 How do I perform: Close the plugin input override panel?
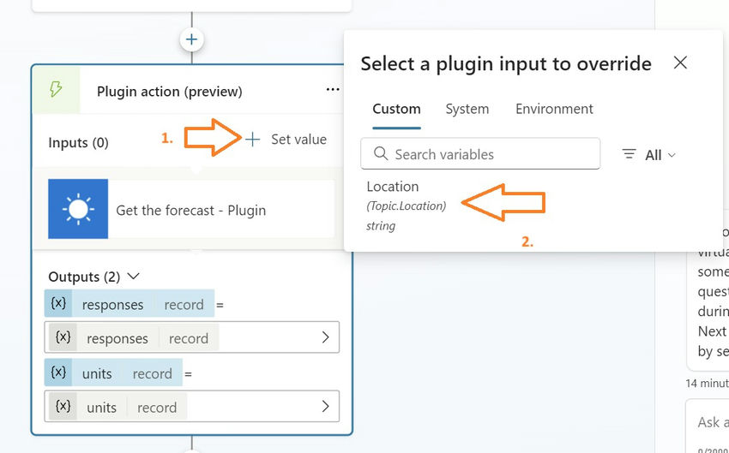point(680,63)
